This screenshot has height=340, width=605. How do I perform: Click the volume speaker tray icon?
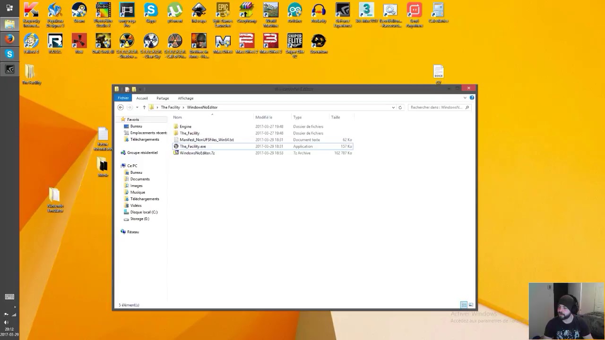[7, 322]
